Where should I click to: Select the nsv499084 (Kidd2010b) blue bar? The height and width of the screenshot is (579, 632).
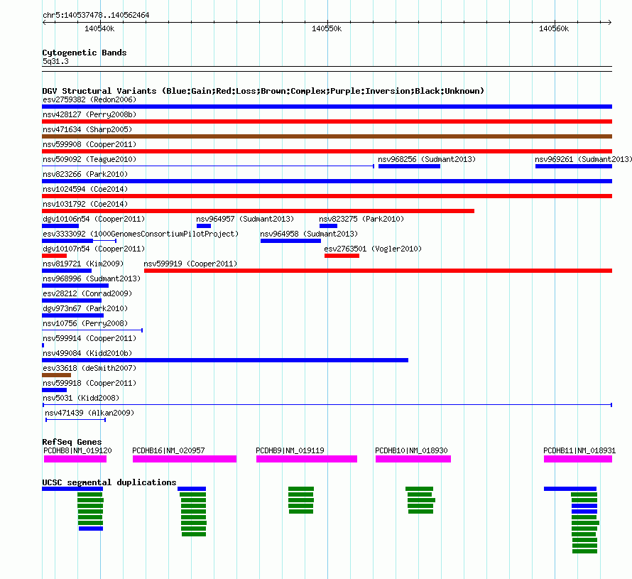[225, 360]
